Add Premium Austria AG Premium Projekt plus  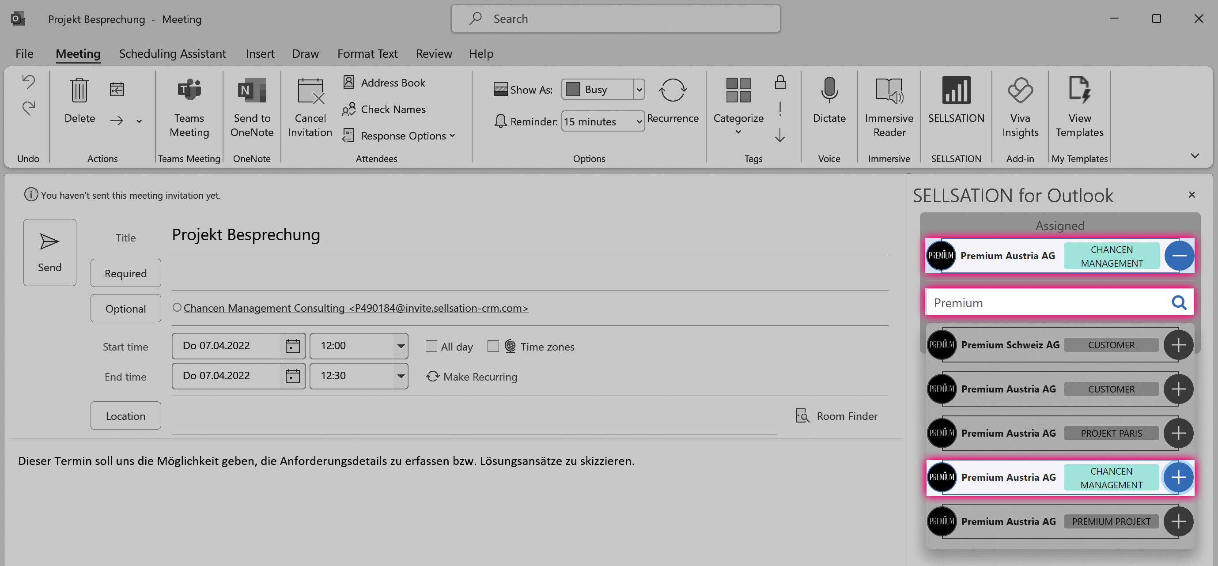(1178, 521)
